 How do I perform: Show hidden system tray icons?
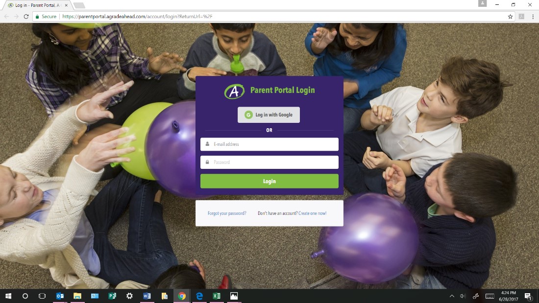452,296
